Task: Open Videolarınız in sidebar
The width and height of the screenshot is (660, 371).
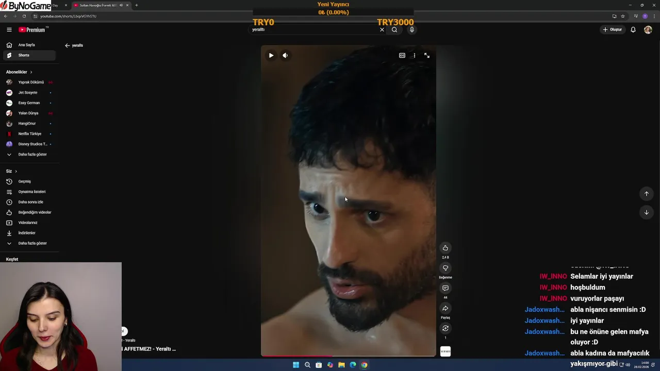Action: point(29,223)
